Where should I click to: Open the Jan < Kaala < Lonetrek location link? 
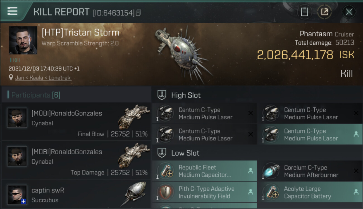(x=43, y=78)
